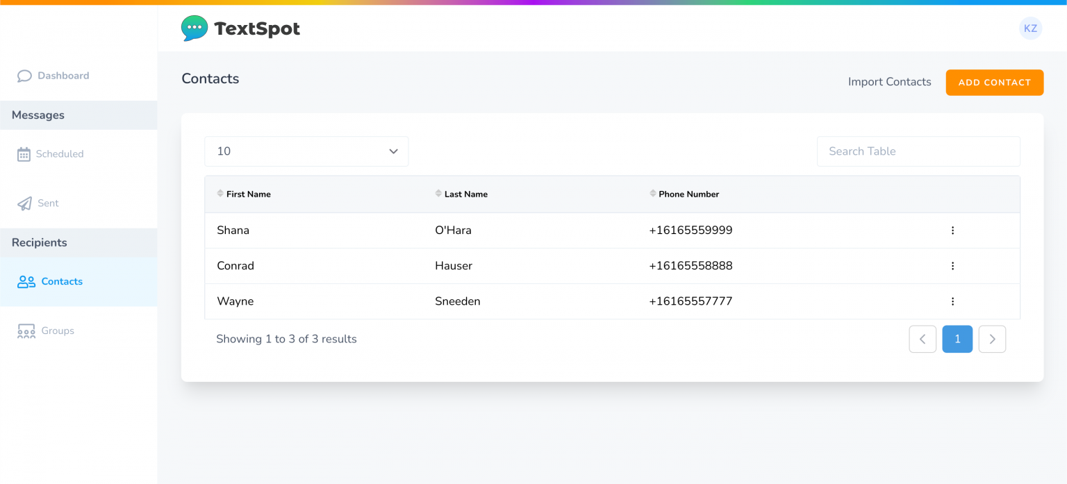
Task: Open the results-per-page dropdown
Action: tap(306, 151)
